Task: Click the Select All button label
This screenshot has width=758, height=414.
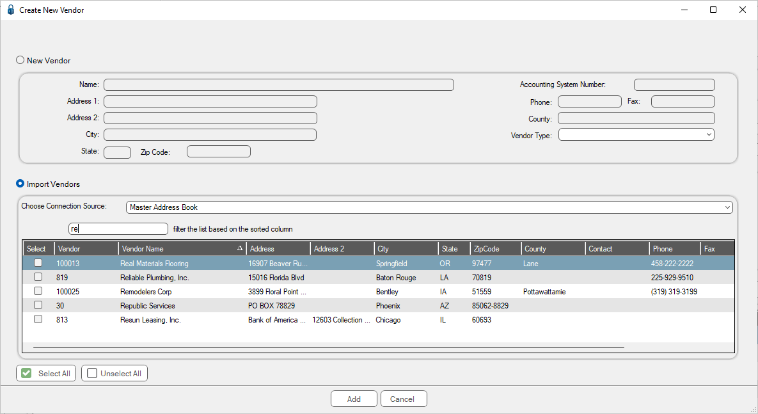Action: click(x=54, y=374)
